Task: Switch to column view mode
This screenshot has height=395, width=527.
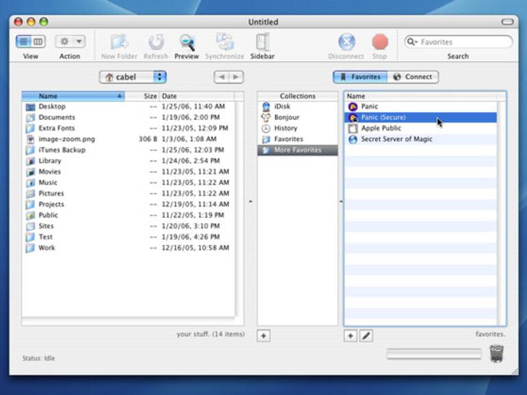Action: [38, 42]
